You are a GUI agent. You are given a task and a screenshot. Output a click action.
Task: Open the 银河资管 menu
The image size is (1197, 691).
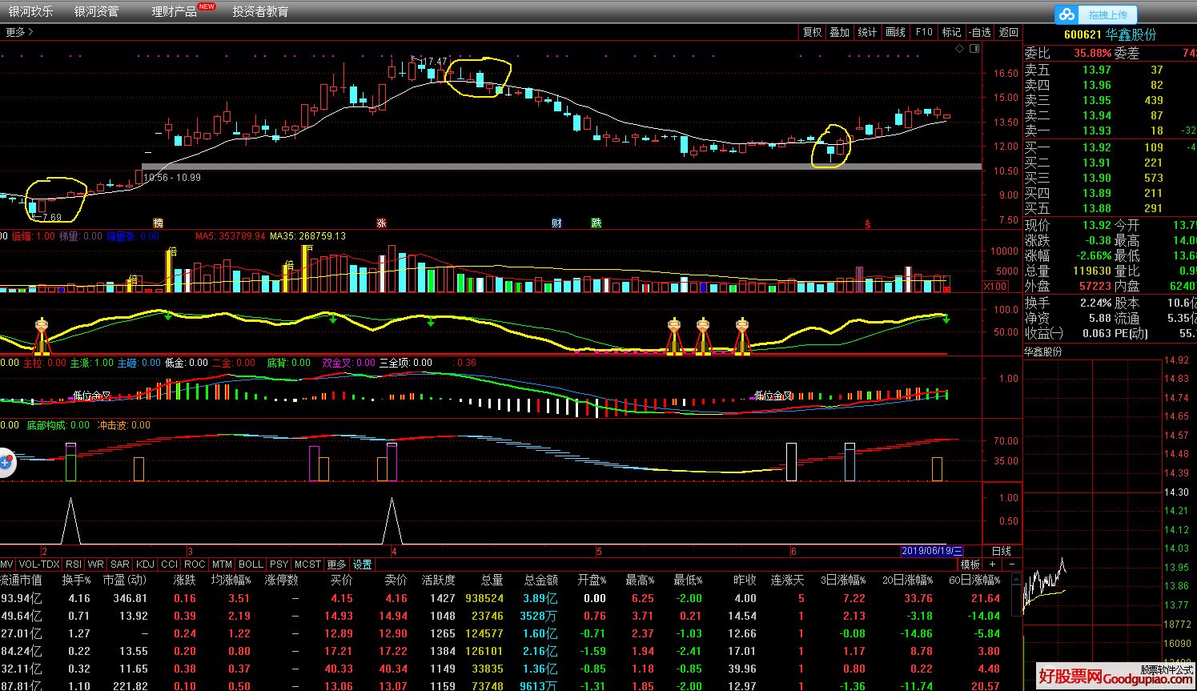click(96, 11)
